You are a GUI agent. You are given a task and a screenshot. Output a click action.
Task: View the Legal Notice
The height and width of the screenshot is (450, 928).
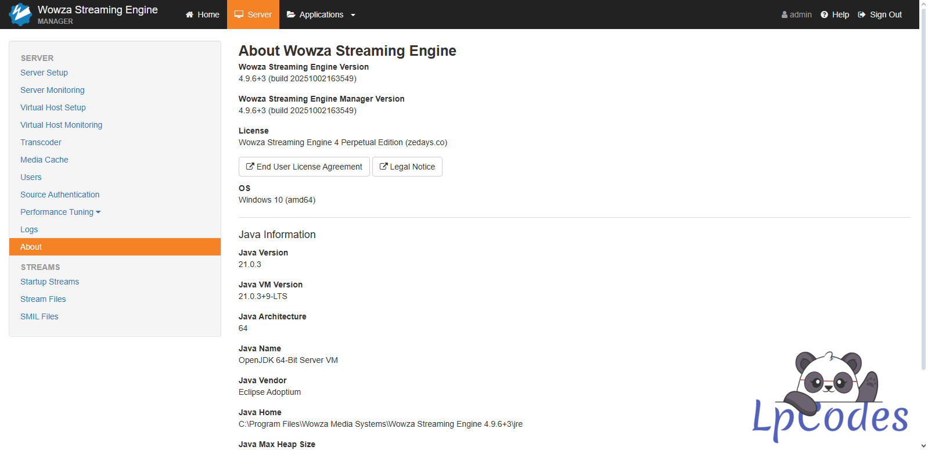[407, 167]
